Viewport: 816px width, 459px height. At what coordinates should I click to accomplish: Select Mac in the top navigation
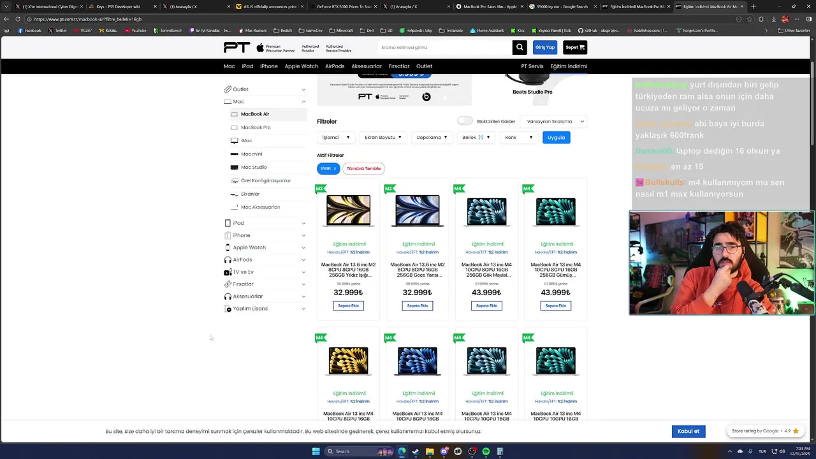[229, 66]
